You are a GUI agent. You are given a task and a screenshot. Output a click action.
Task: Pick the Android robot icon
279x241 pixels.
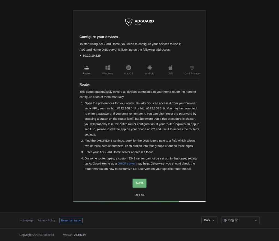(x=150, y=68)
